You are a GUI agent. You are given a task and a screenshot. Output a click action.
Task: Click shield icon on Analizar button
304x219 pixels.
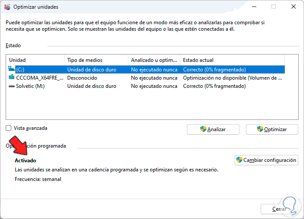203,129
